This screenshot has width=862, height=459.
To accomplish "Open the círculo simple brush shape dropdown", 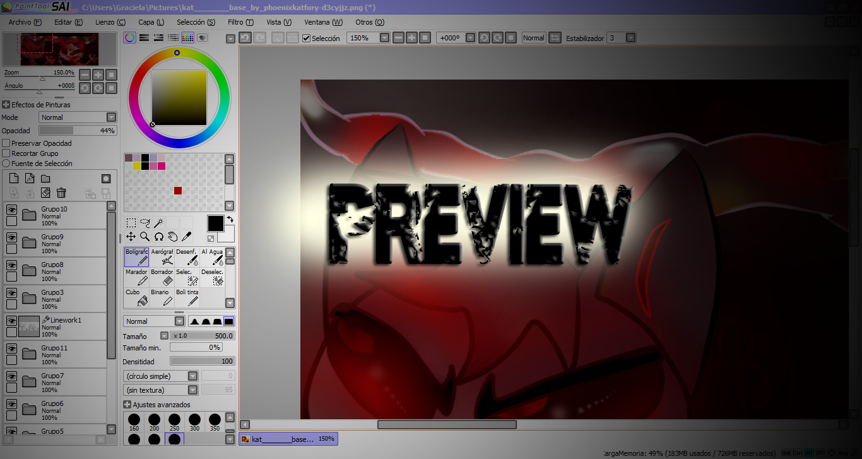I will 161,376.
